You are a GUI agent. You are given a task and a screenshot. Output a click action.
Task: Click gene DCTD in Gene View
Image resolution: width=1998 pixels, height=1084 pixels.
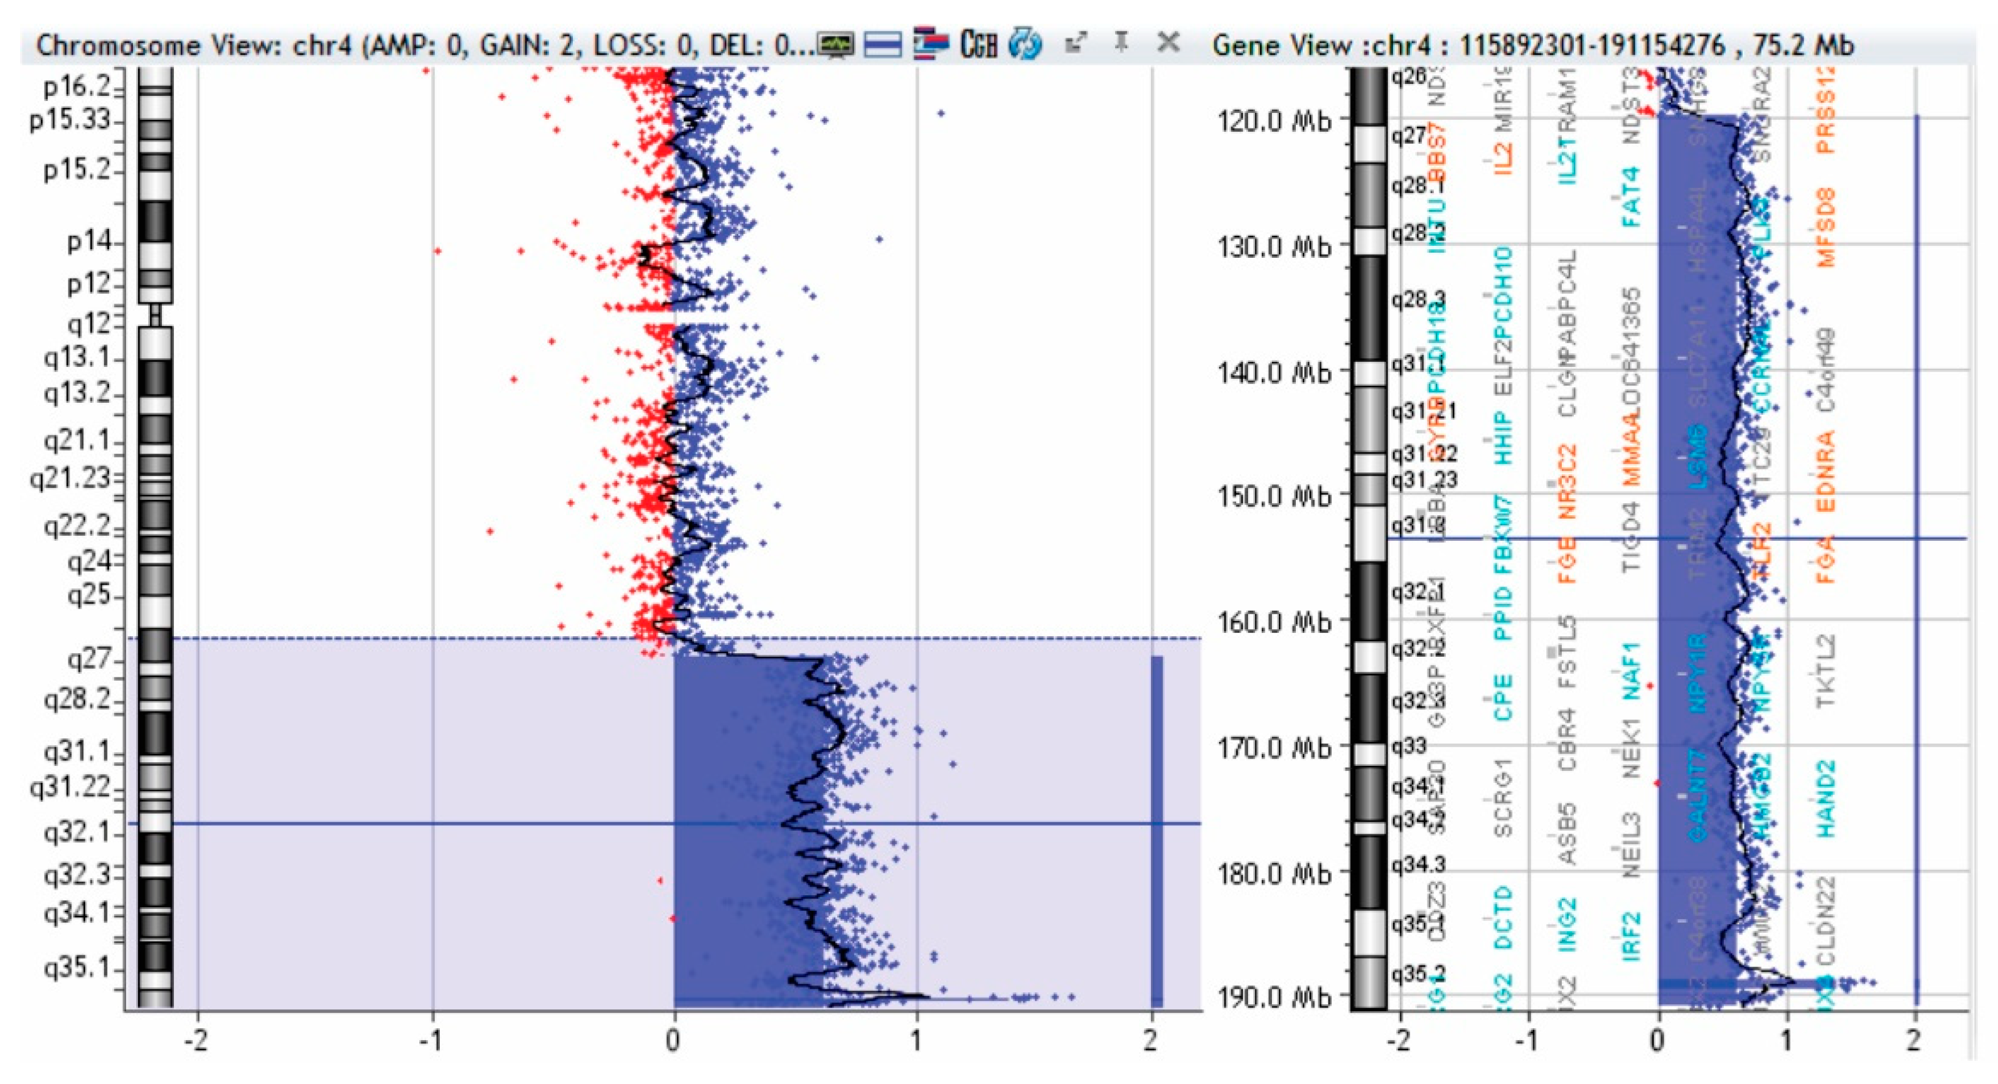tap(1503, 919)
